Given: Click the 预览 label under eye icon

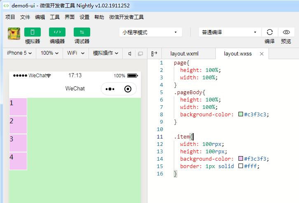Looking at the screenshot, I should (x=286, y=41).
